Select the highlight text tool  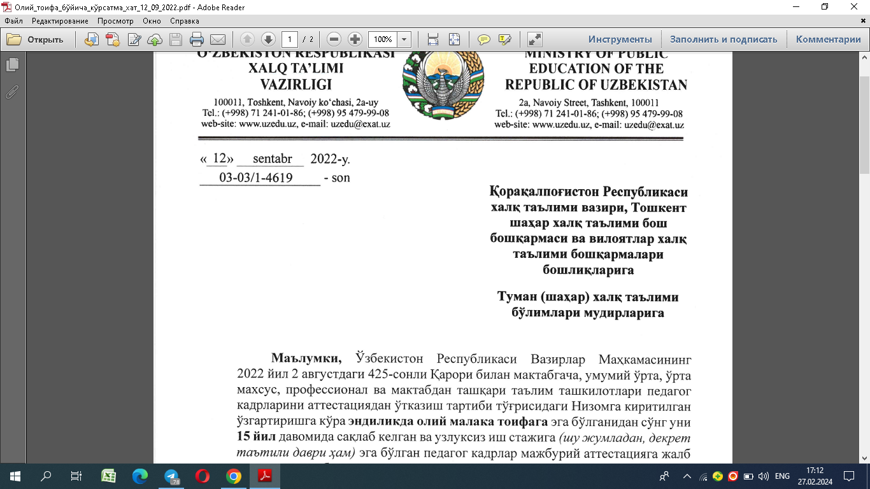(505, 39)
